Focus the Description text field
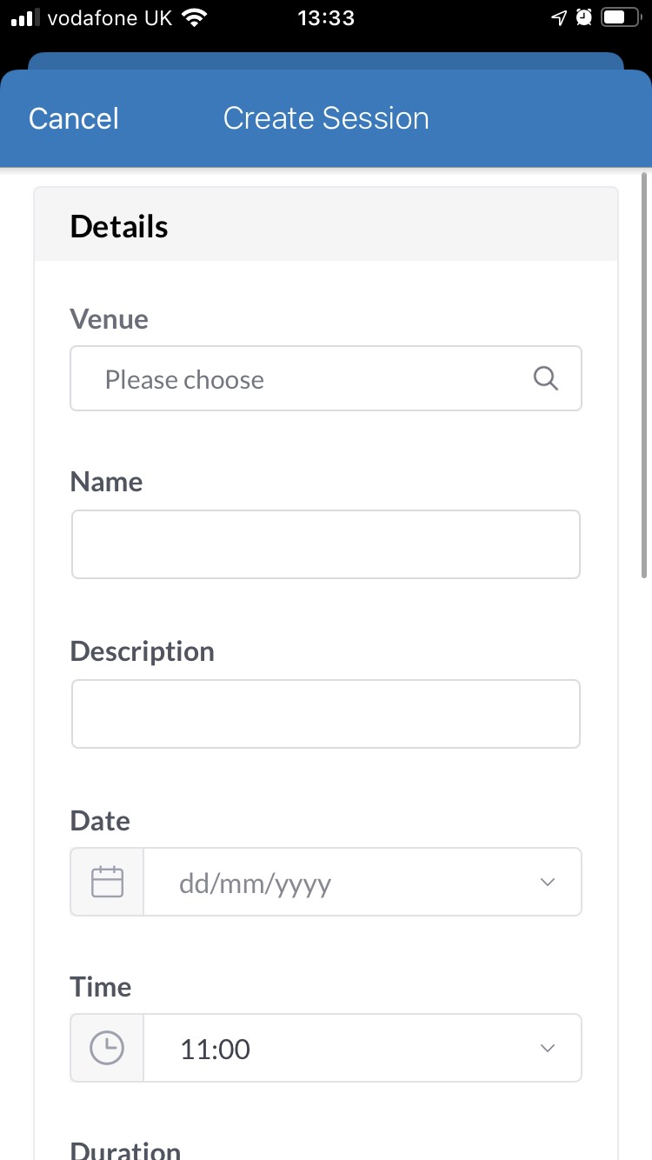Viewport: 652px width, 1160px height. point(326,714)
